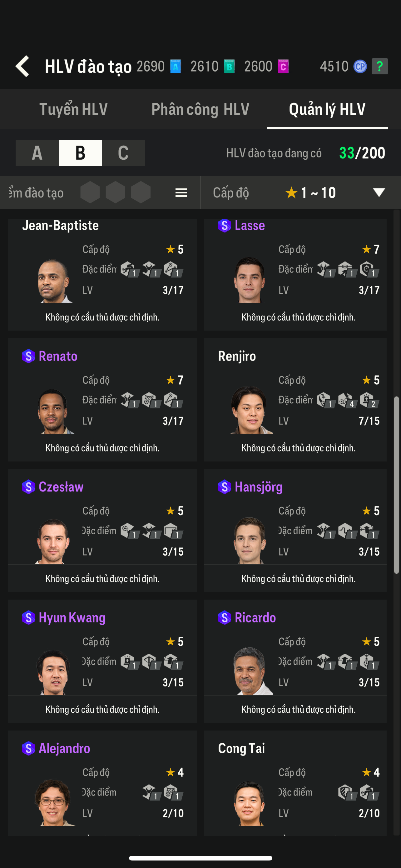Switch to the Tuyển HLV tab
The width and height of the screenshot is (401, 868).
(73, 109)
